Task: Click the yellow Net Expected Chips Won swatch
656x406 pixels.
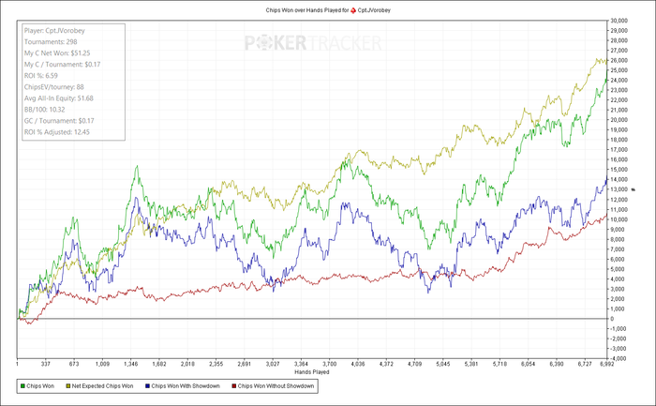Action: tap(67, 386)
